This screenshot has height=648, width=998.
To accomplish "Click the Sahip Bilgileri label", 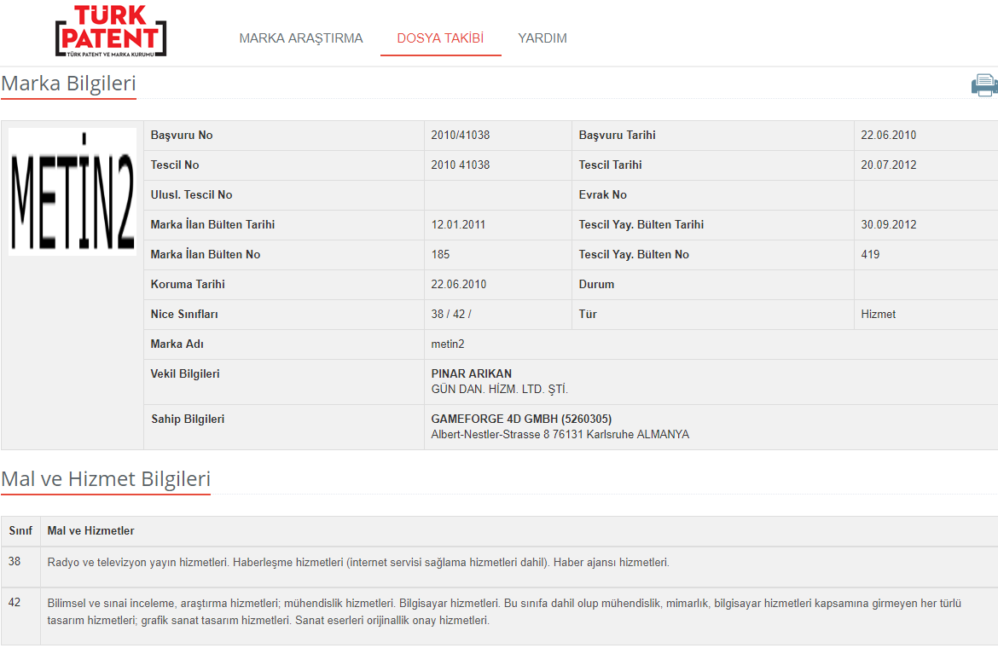I will click(x=188, y=419).
